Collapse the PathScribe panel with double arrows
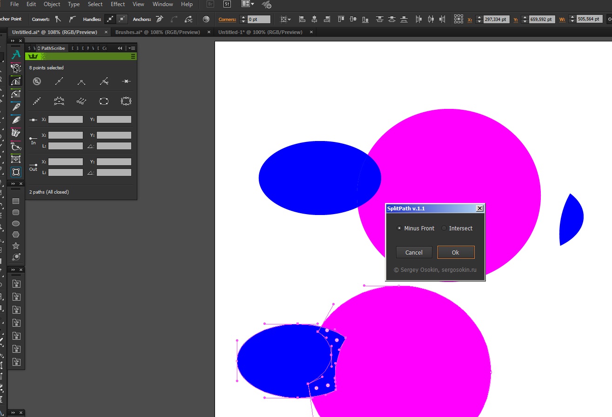The image size is (612, 417). (x=120, y=48)
